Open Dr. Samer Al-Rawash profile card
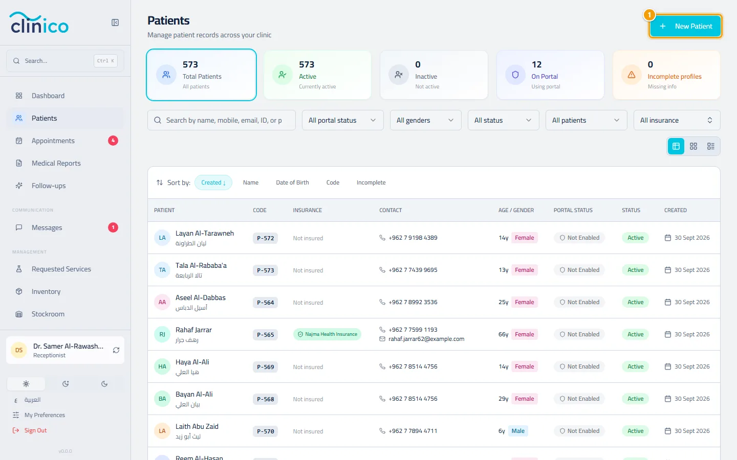This screenshot has height=460, width=737. click(66, 350)
